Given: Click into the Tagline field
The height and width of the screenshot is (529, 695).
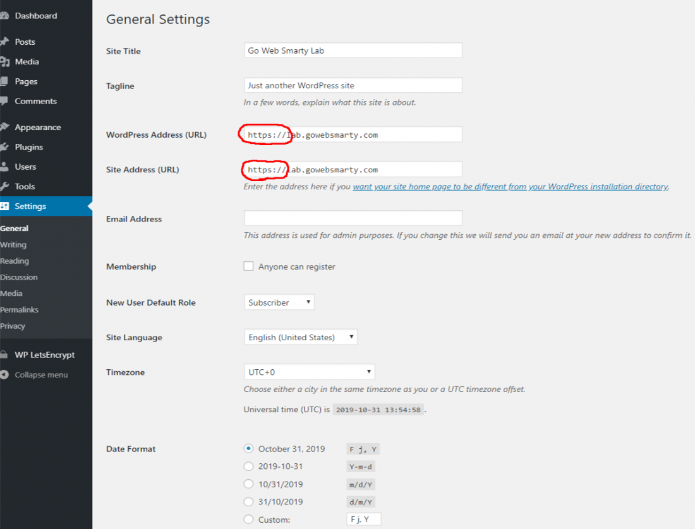Looking at the screenshot, I should pyautogui.click(x=353, y=85).
